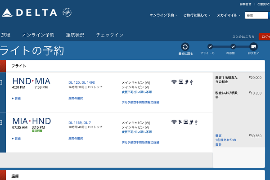Click the 最初に戻る restart circle icon
This screenshot has width=270, height=180.
tap(185, 47)
